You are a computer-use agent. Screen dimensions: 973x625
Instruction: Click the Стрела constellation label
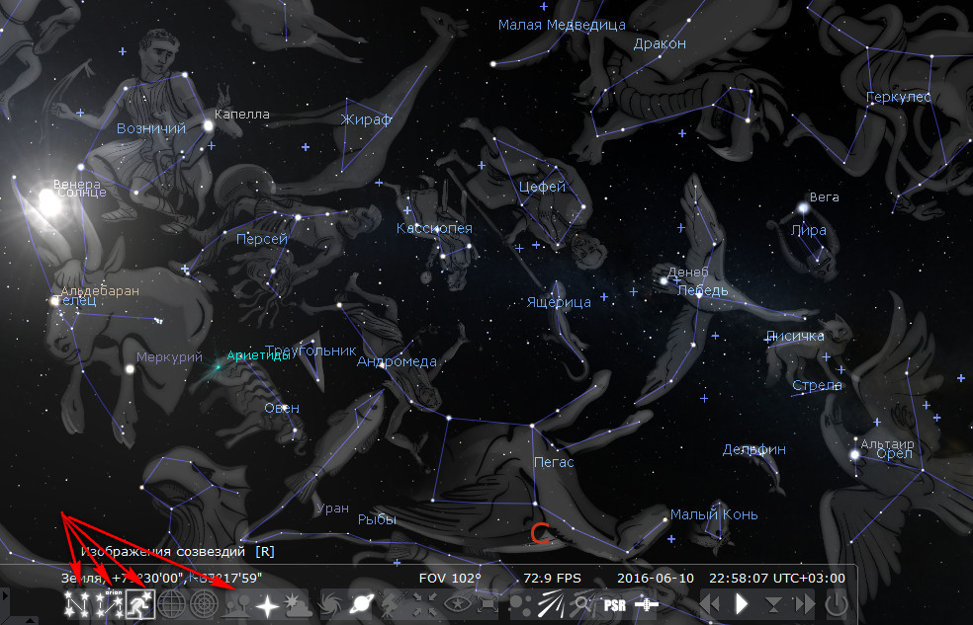817,385
